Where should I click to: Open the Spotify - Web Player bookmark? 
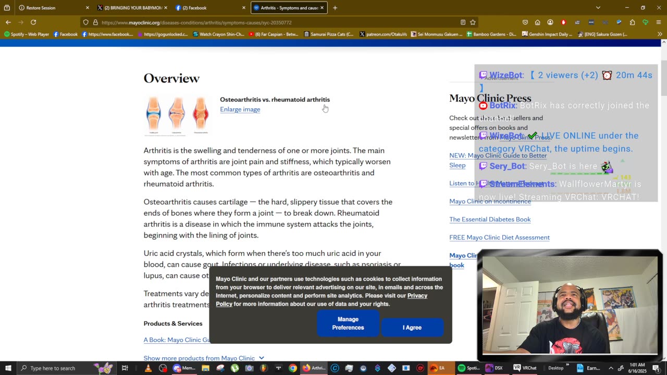click(x=27, y=34)
